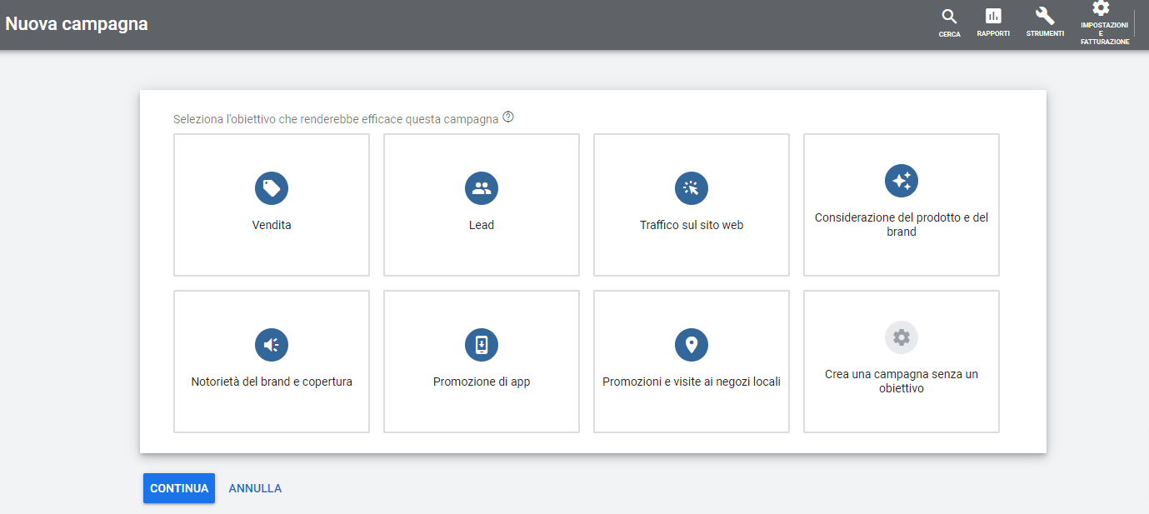Open the Strumenti wrench icon
Screen dimensions: 1149x514
point(1045,17)
